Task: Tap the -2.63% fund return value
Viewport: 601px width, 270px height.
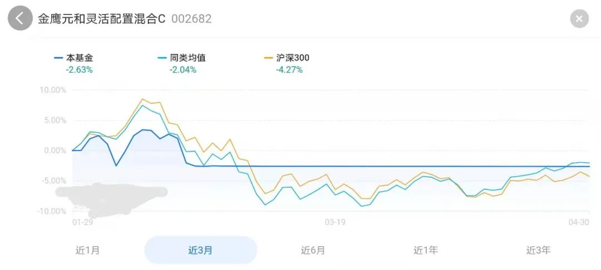Action: tap(80, 70)
